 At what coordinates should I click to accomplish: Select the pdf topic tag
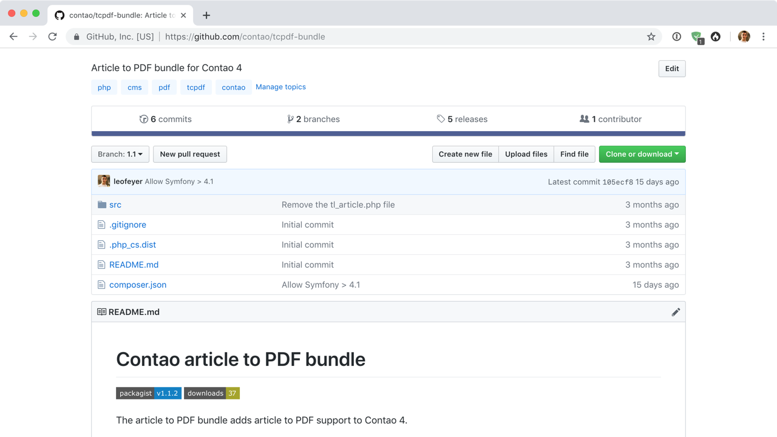pyautogui.click(x=165, y=87)
